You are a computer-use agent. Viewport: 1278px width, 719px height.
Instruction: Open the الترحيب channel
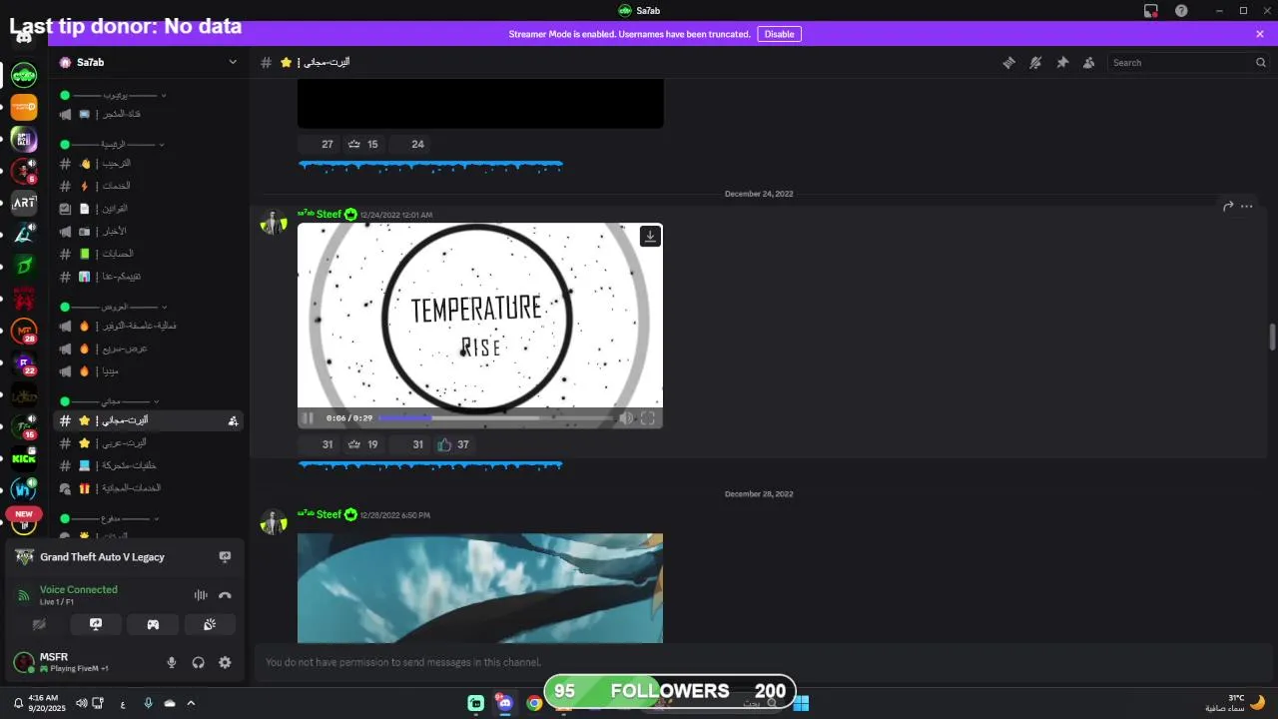(149, 163)
